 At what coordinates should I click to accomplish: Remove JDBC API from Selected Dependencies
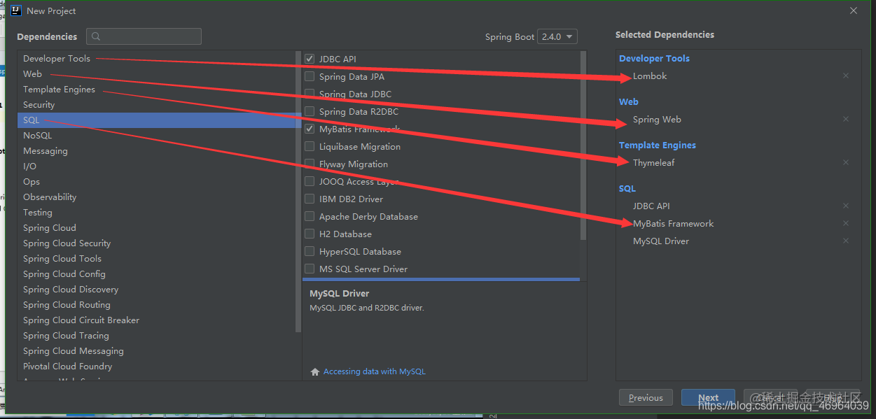(845, 206)
